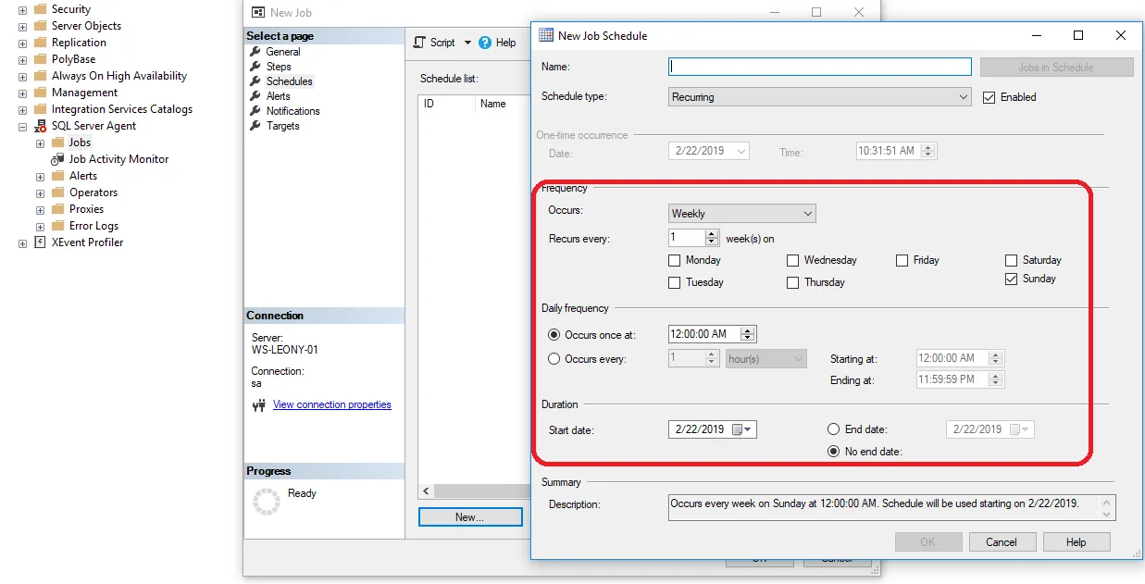
Task: Expand the Jobs tree node
Action: pyautogui.click(x=41, y=143)
